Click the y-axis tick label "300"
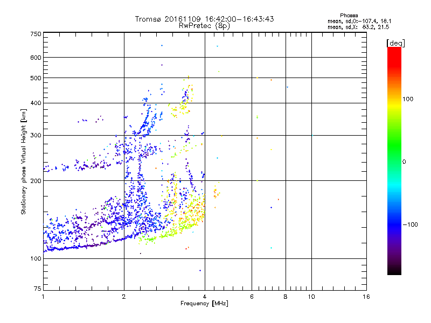431x323 pixels. (x=36, y=135)
